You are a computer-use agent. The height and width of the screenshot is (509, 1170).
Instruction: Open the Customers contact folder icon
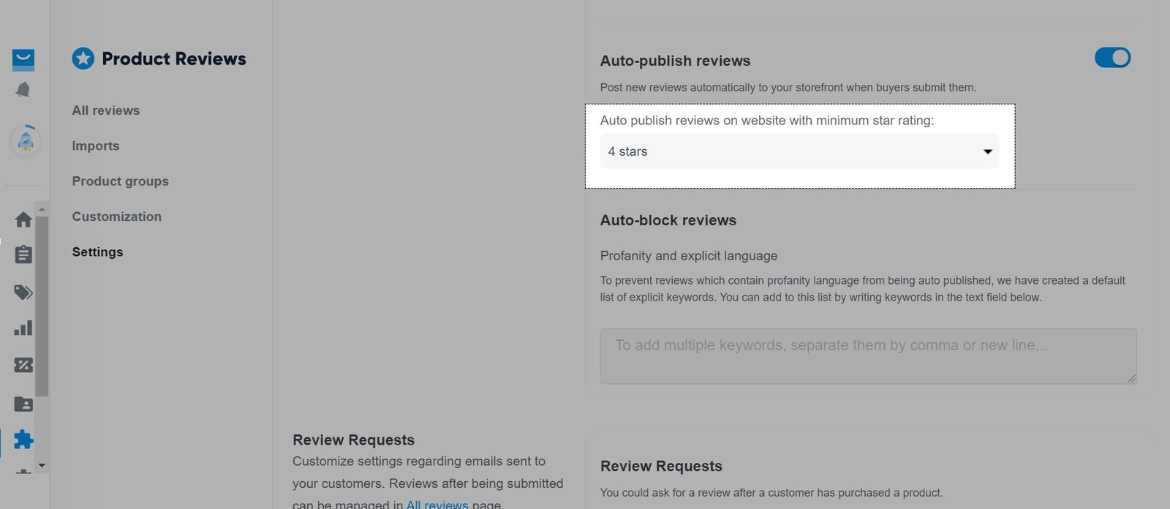pyautogui.click(x=23, y=404)
